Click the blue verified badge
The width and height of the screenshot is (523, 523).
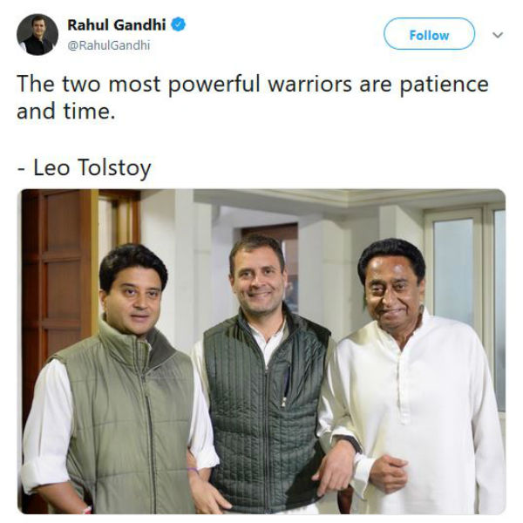[x=178, y=25]
